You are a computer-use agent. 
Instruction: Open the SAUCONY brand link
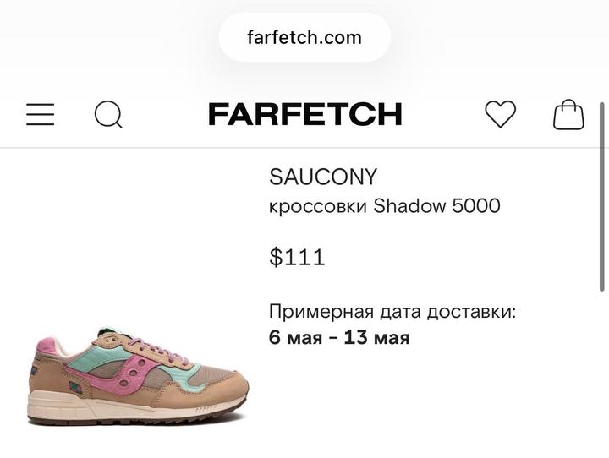(323, 177)
